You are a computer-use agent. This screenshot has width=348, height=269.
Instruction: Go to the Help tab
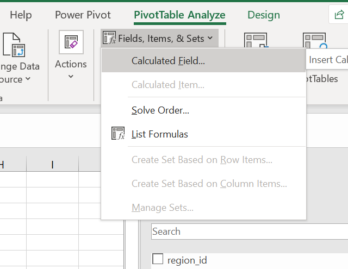pos(21,15)
